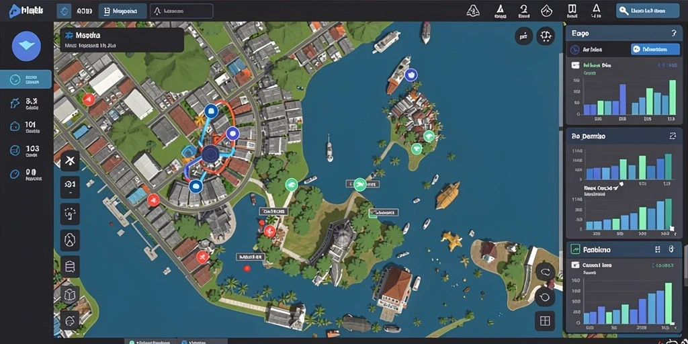Select the airplane tool in the map toolbar
The height and width of the screenshot is (344, 688).
[x=70, y=161]
